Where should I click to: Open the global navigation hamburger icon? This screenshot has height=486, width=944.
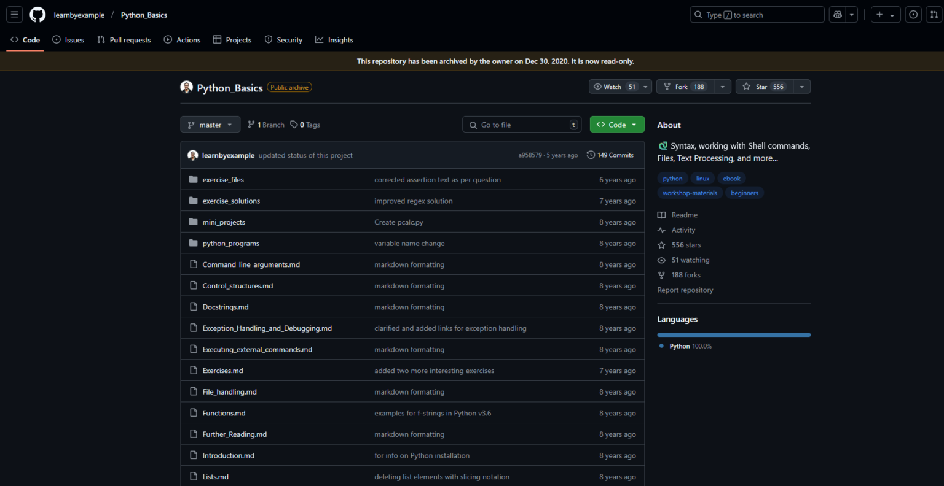[14, 14]
